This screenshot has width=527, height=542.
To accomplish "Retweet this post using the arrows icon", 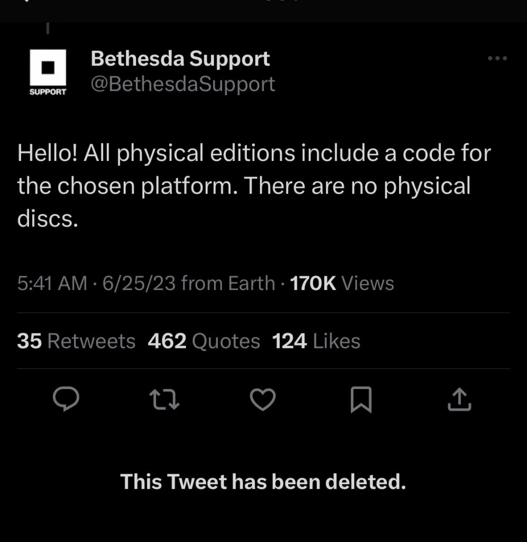I will (x=164, y=400).
